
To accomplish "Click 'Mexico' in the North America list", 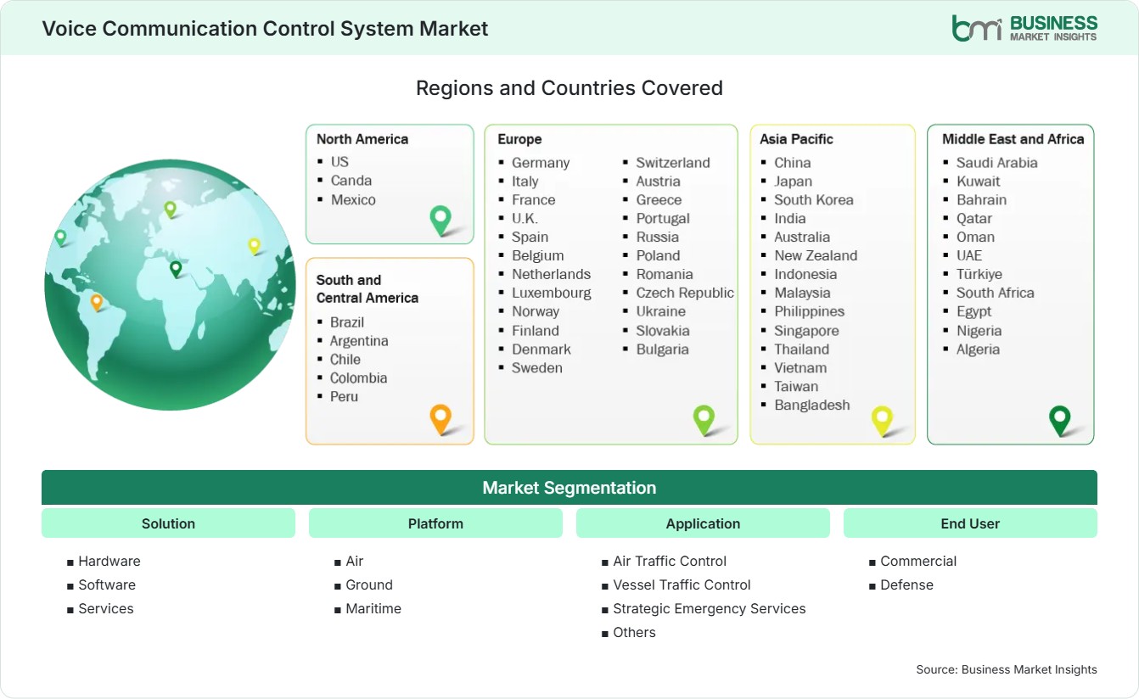I will 353,199.
